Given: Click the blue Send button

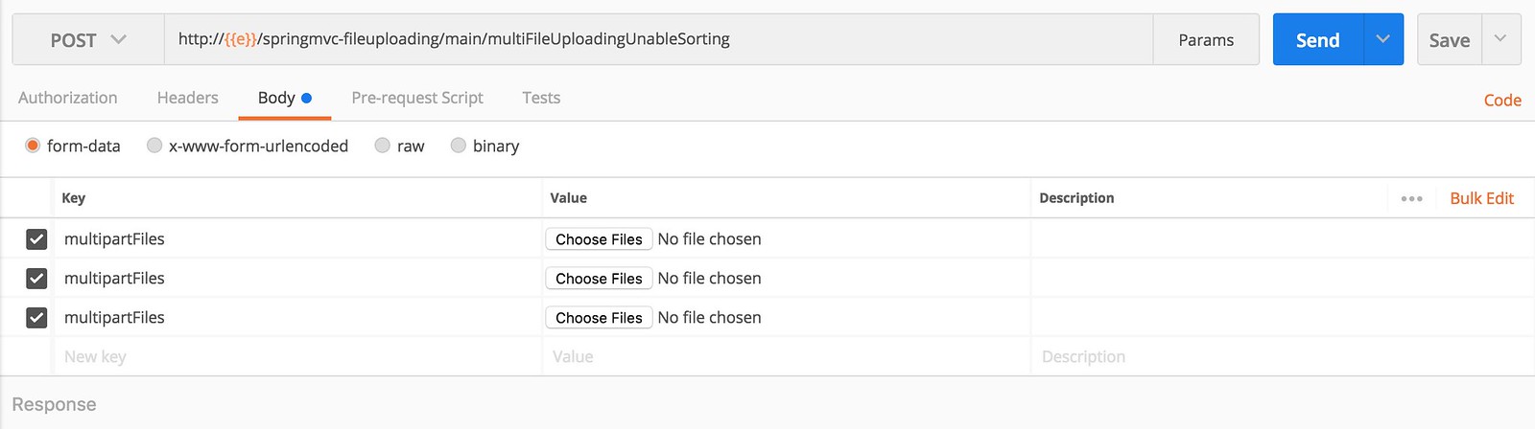Looking at the screenshot, I should pos(1318,39).
